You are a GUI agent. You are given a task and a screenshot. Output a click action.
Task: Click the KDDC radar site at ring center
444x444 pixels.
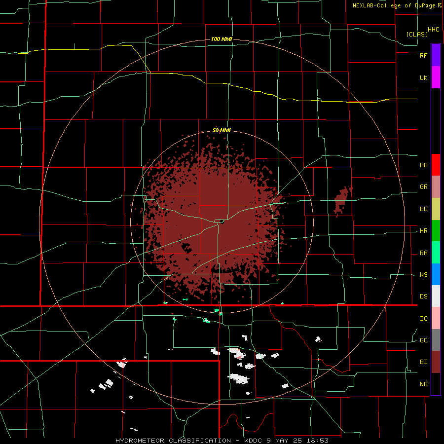pos(222,222)
